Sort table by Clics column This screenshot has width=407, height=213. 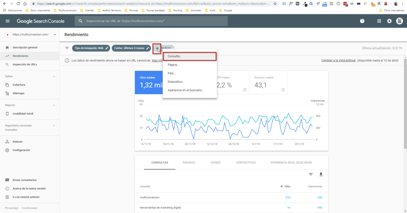285,186
